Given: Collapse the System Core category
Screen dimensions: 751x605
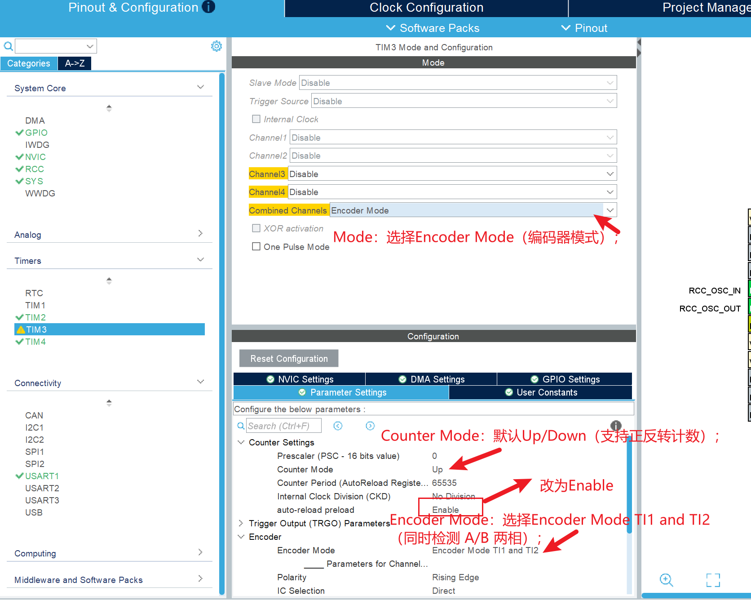Looking at the screenshot, I should pos(200,87).
